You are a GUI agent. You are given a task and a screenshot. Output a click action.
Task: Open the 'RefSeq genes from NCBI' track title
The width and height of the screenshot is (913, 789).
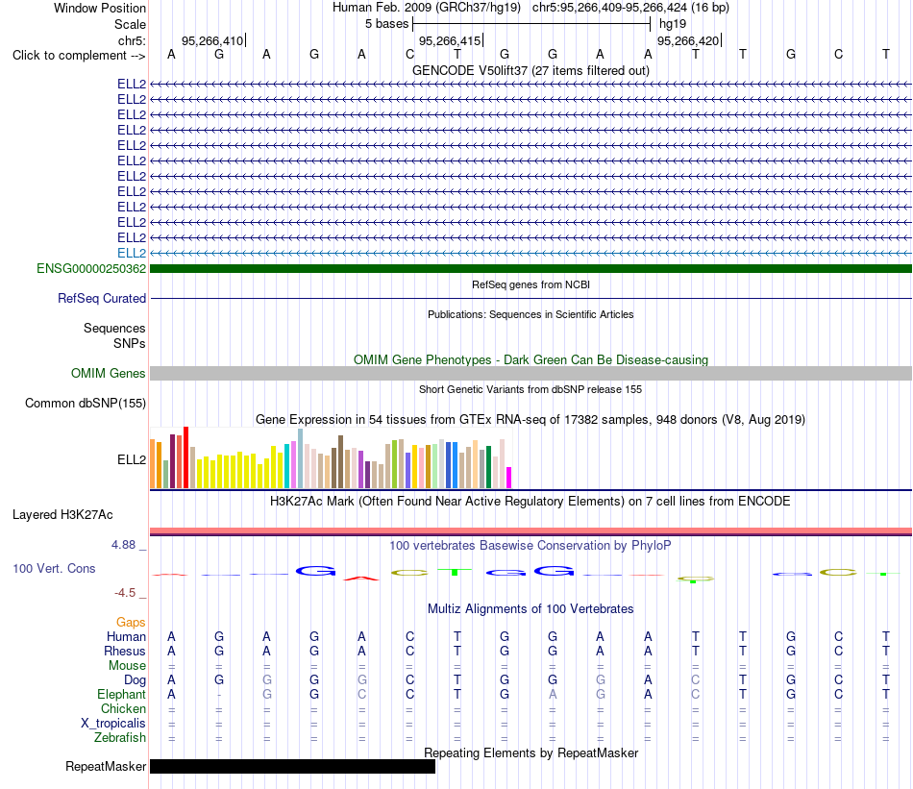point(531,284)
